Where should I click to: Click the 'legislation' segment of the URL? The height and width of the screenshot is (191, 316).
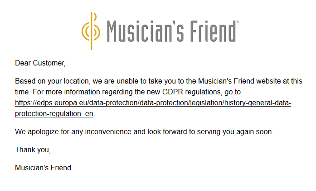pos(206,102)
